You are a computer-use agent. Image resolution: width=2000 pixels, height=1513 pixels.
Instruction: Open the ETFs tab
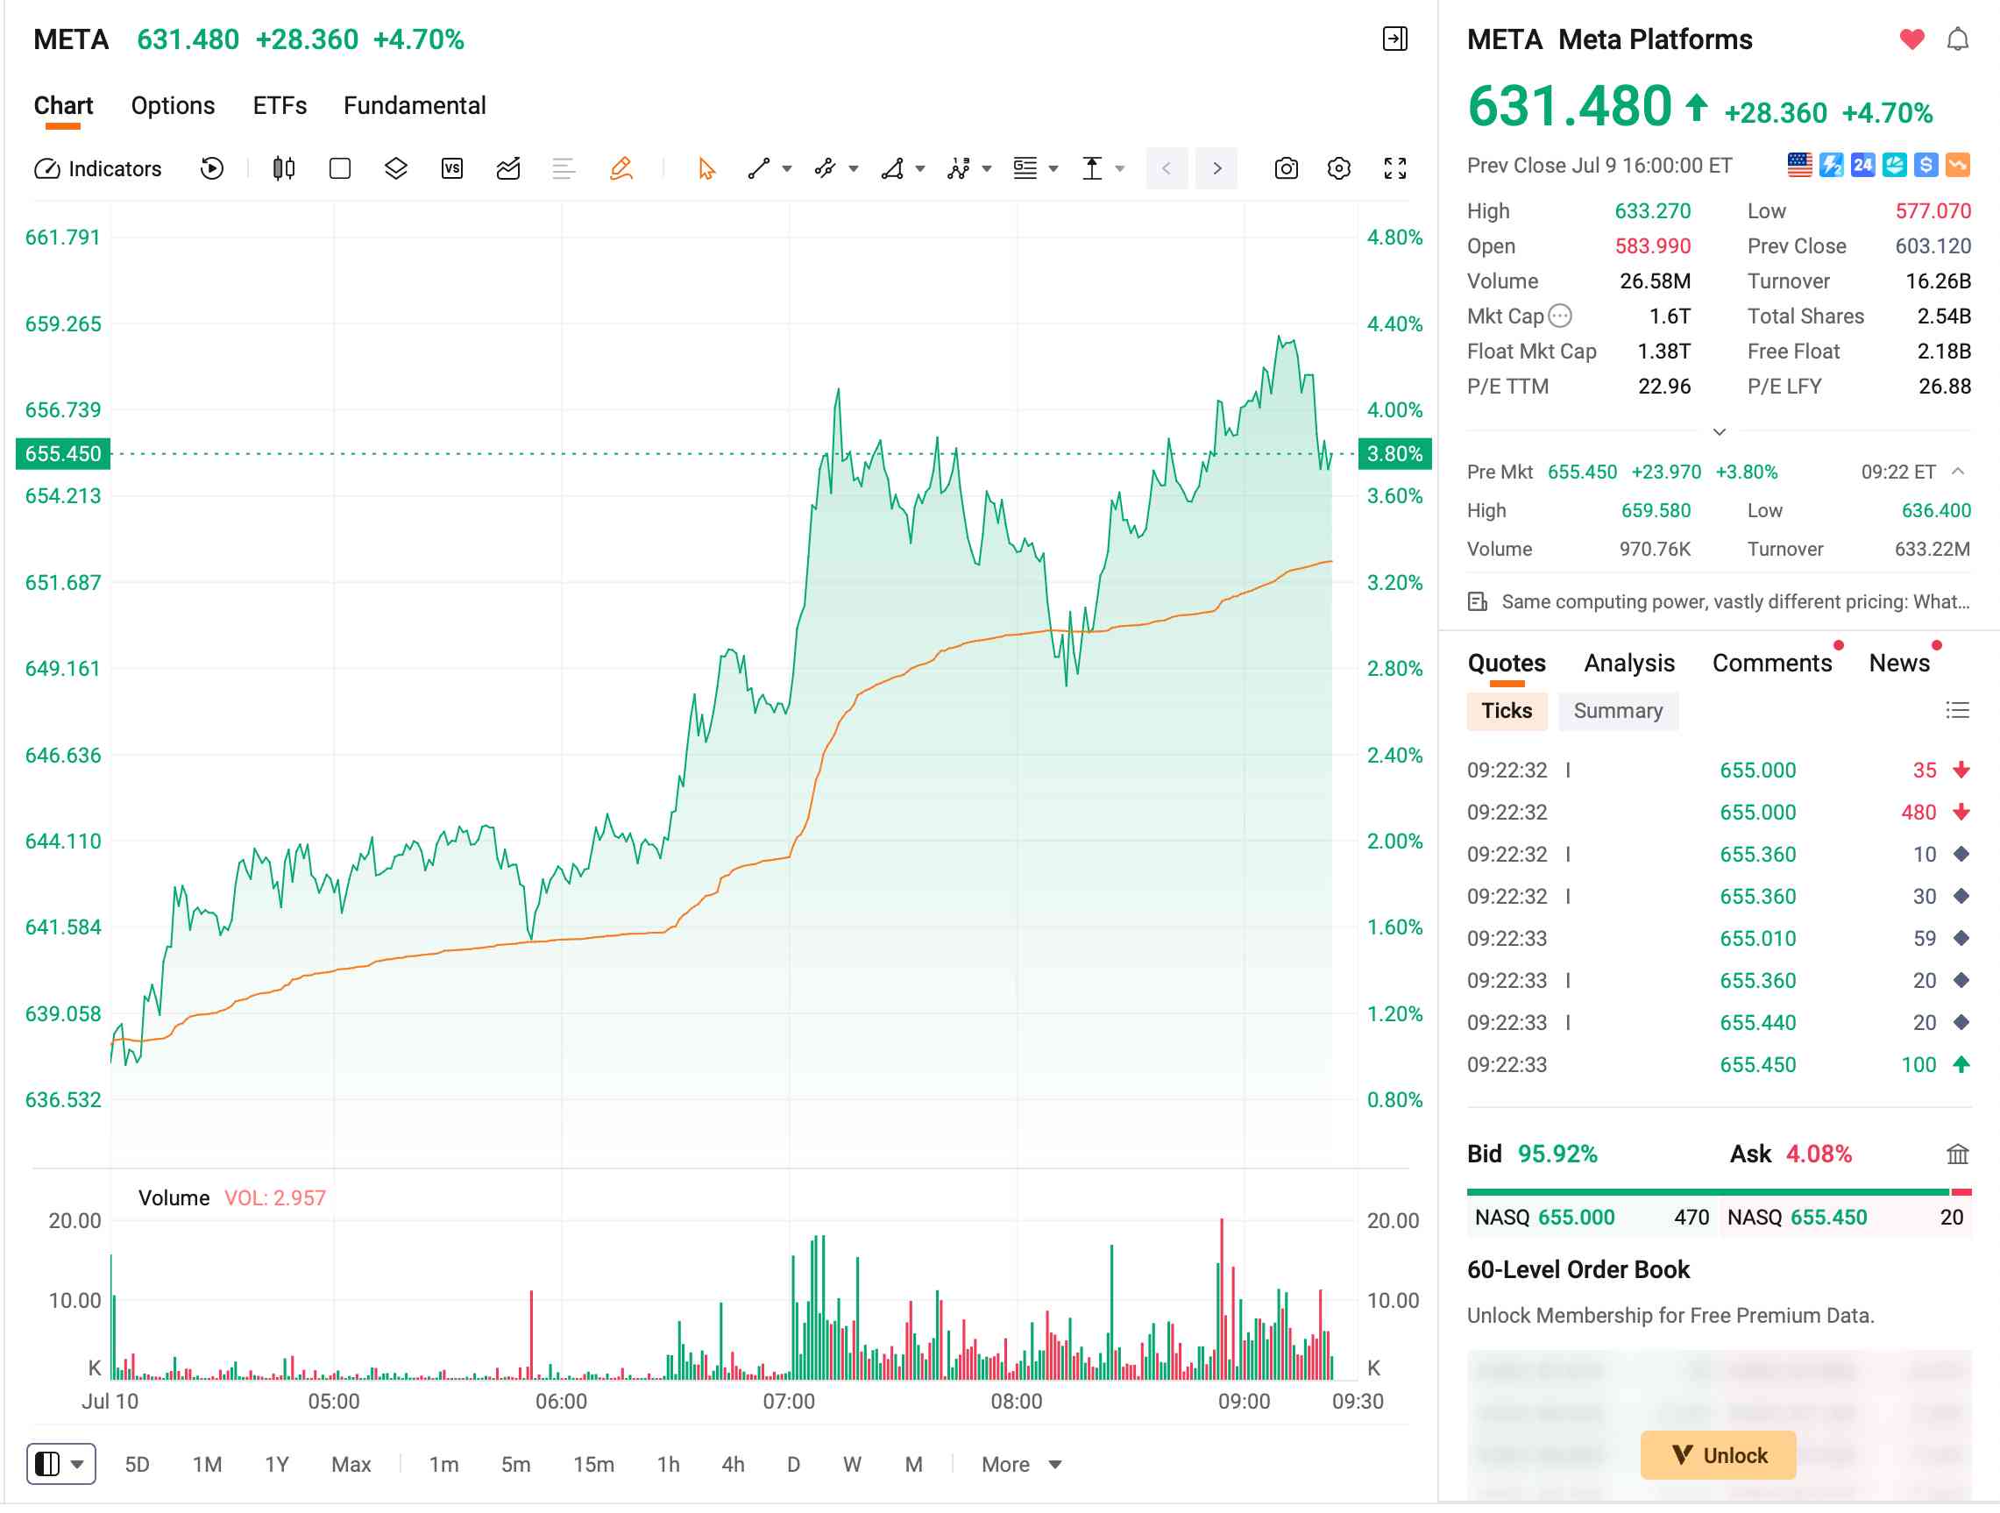click(280, 106)
